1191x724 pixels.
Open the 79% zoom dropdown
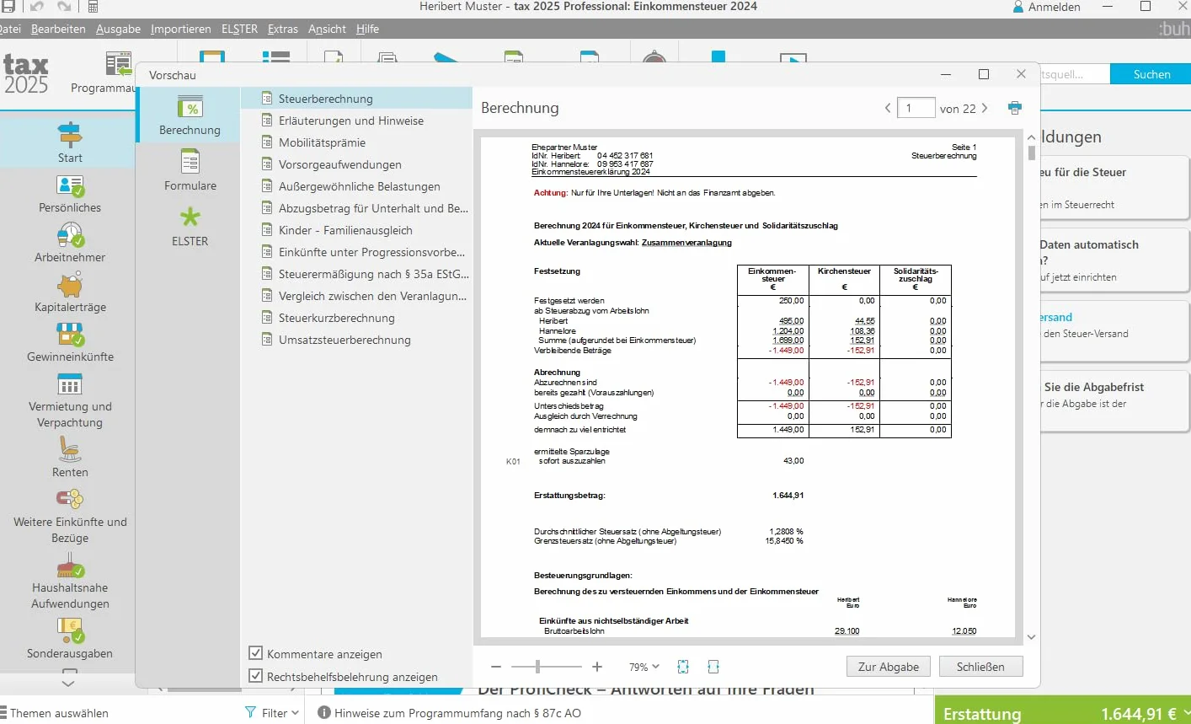[644, 667]
